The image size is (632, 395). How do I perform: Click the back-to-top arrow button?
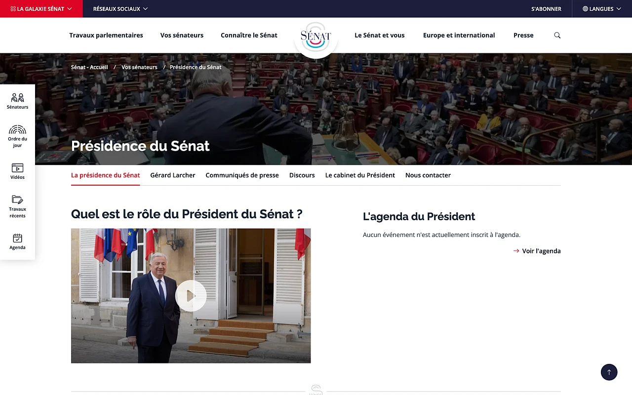click(609, 372)
